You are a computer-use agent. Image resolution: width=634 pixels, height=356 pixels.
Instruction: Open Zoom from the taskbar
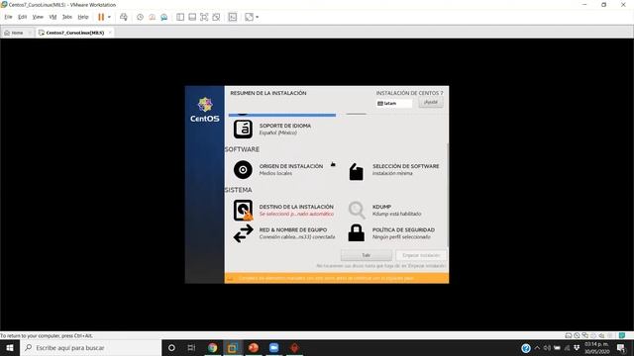click(x=274, y=347)
